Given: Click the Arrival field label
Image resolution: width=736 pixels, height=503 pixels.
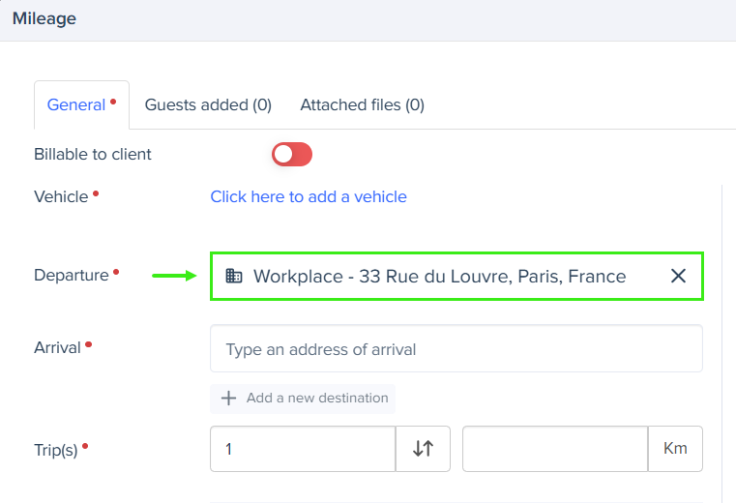Looking at the screenshot, I should pyautogui.click(x=57, y=347).
